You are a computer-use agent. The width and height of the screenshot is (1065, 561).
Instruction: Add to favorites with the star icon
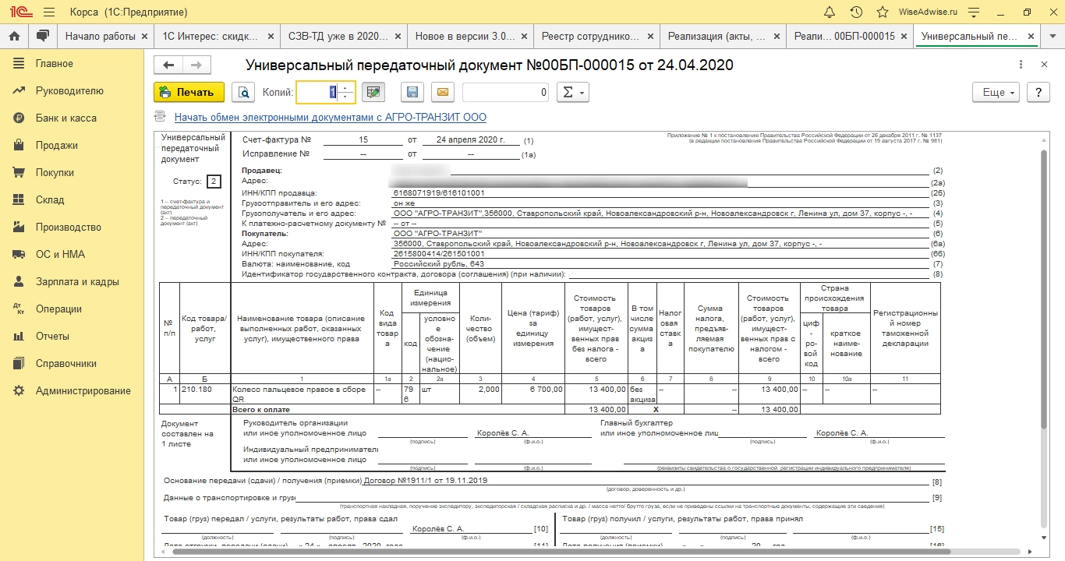882,12
